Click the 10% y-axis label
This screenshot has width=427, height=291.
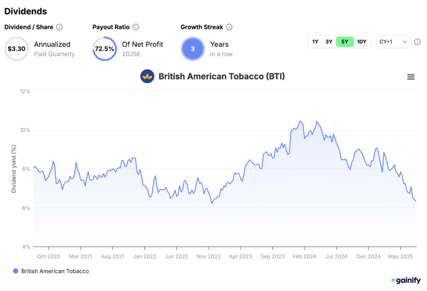pos(25,130)
